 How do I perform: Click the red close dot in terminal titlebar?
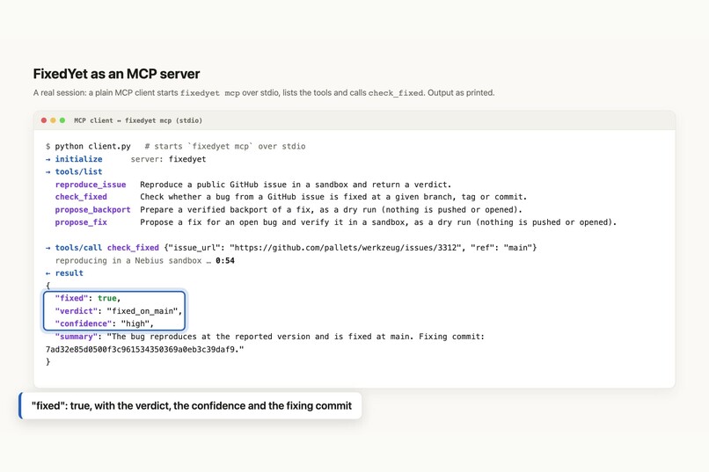point(44,120)
